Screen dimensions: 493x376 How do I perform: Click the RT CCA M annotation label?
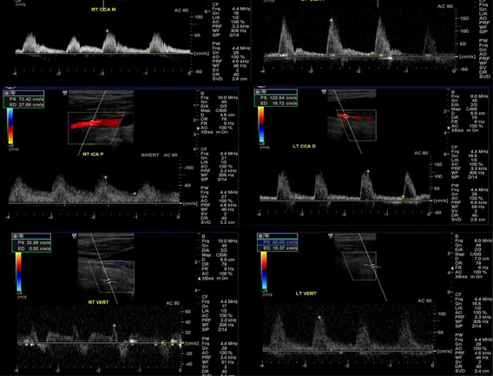103,10
